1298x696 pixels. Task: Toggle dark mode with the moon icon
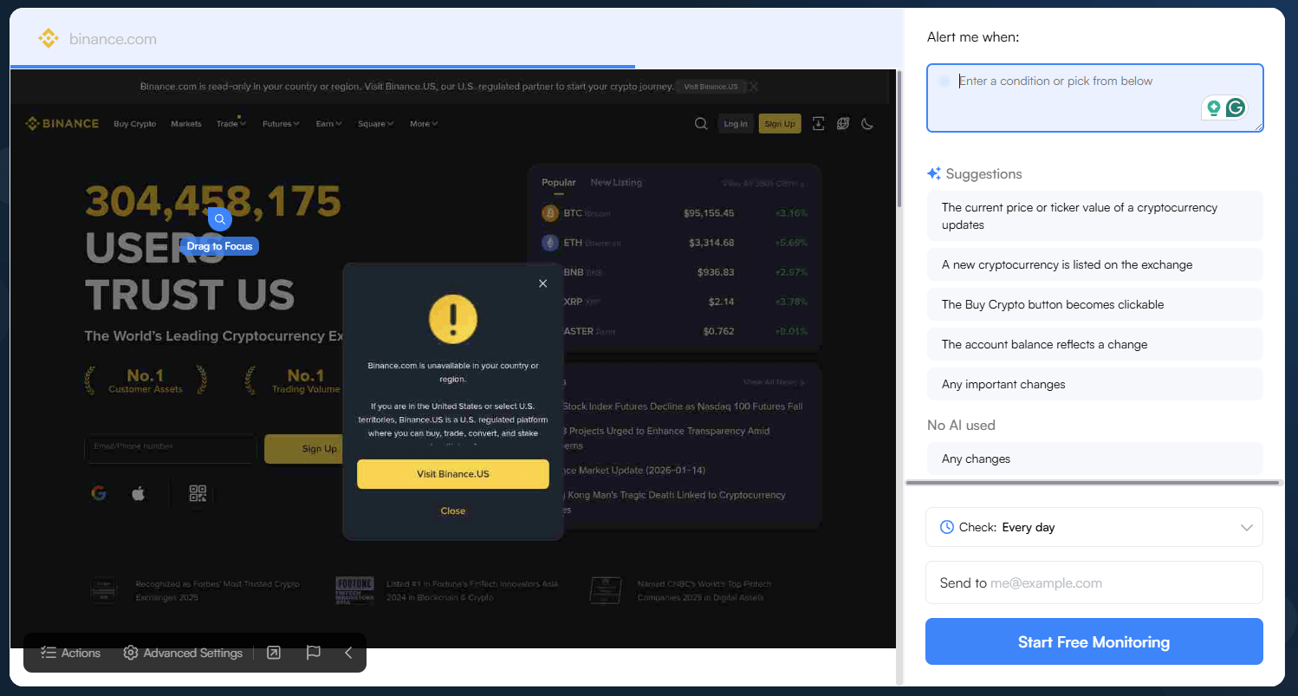click(x=866, y=124)
